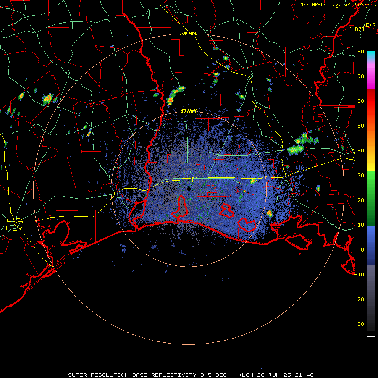Select the 80 value on the dBZ scale
The height and width of the screenshot is (378, 378).
361,51
